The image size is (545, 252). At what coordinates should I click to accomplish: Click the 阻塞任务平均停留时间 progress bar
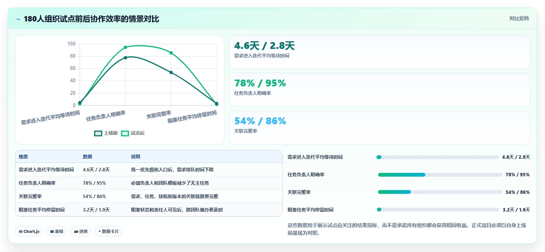click(438, 210)
